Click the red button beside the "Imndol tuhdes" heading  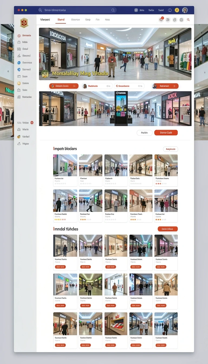168,229
